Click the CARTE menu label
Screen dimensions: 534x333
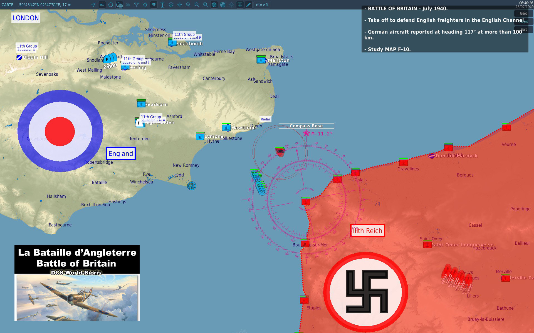8,5
